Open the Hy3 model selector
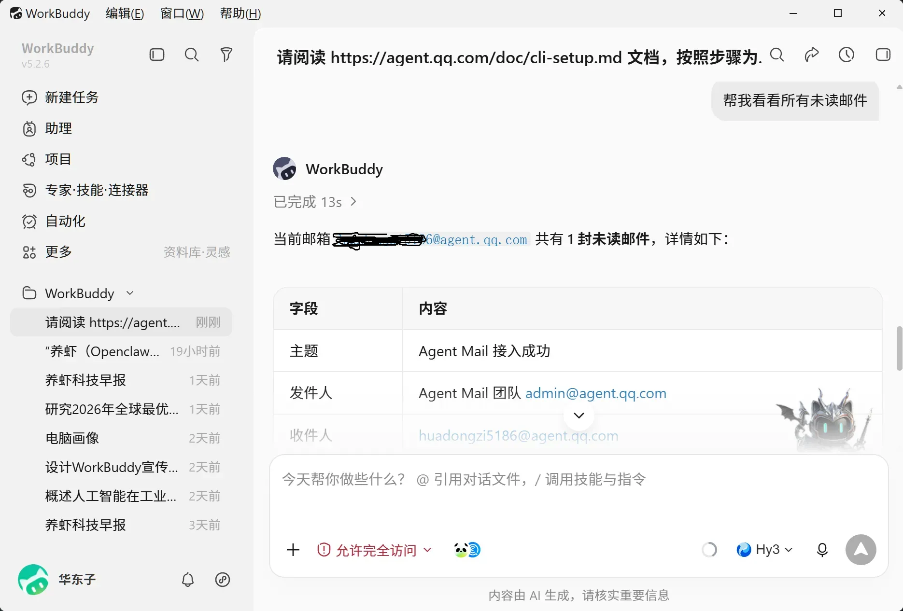The width and height of the screenshot is (903, 611). [764, 550]
